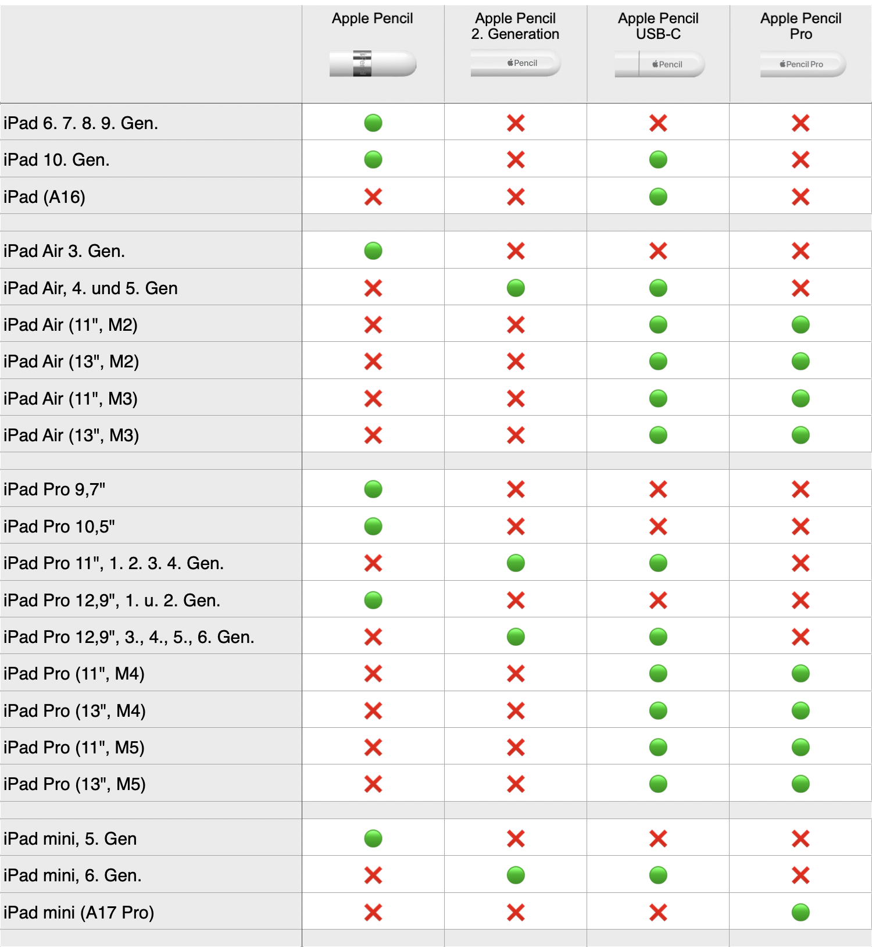Select the 'iPad Air, 4. und 5. Gen' label
This screenshot has width=872, height=947.
point(91,288)
